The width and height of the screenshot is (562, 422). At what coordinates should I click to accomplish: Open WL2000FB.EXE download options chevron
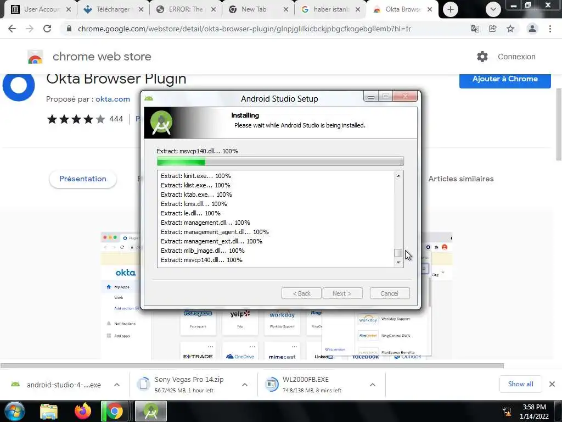click(x=373, y=385)
